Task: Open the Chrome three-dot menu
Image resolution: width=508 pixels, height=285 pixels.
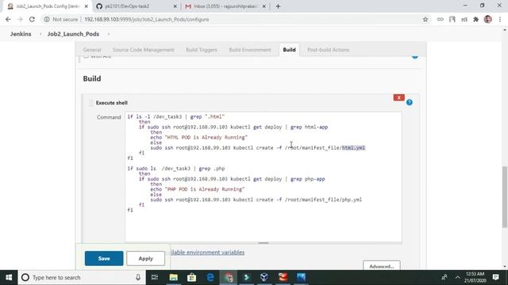Action: (x=500, y=19)
